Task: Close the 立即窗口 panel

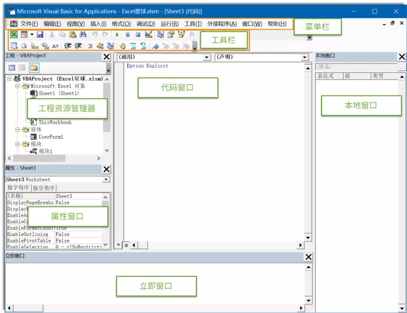Action: (308, 257)
